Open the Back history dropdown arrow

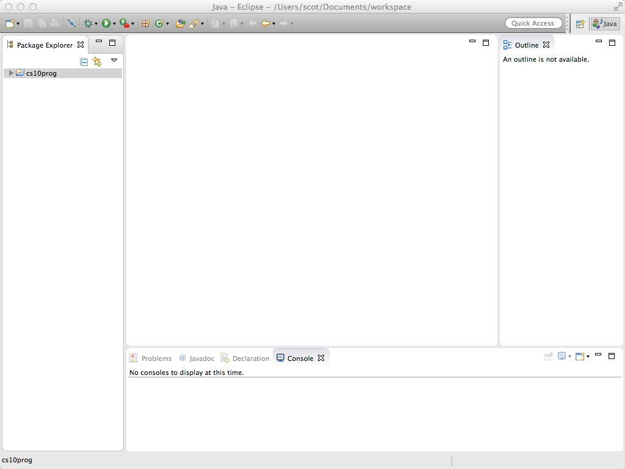[274, 24]
